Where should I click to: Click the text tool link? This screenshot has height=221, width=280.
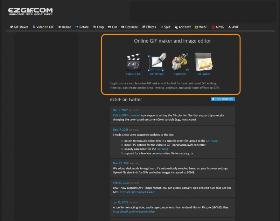pyautogui.click(x=162, y=149)
